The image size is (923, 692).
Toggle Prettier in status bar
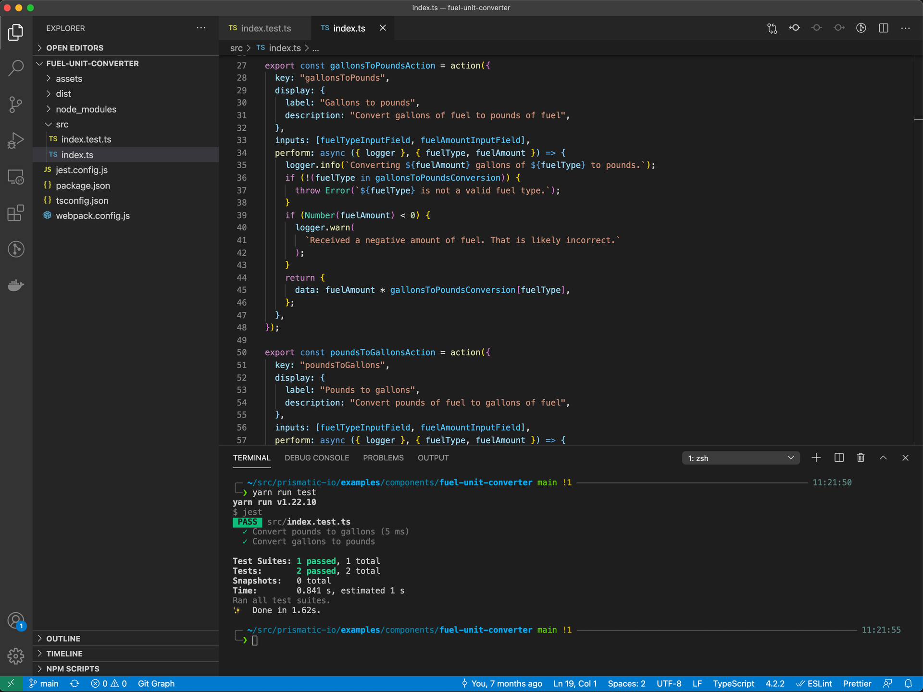[857, 683]
